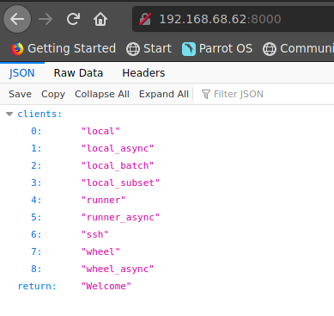This screenshot has width=334, height=316.
Task: Click the insecure connection padlock icon
Action: point(145,19)
